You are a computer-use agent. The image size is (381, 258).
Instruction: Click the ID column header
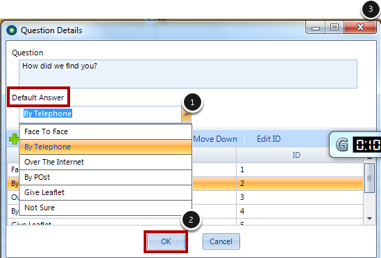pos(296,155)
